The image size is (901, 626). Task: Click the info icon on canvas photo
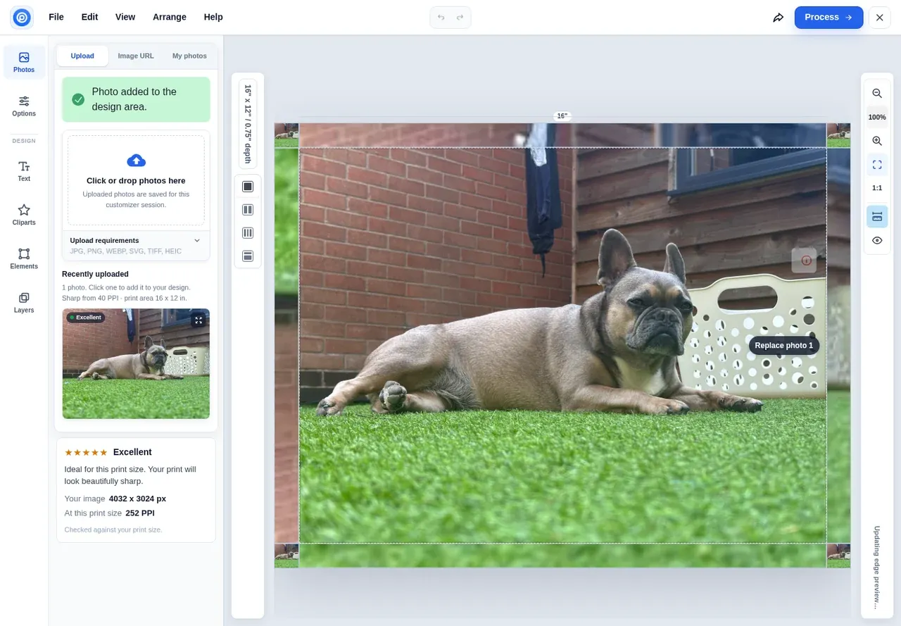[x=807, y=261]
